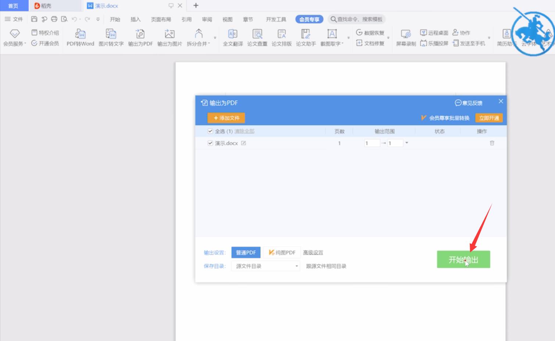The width and height of the screenshot is (555, 341).
Task: Open the 文件 menu
Action: coord(14,19)
